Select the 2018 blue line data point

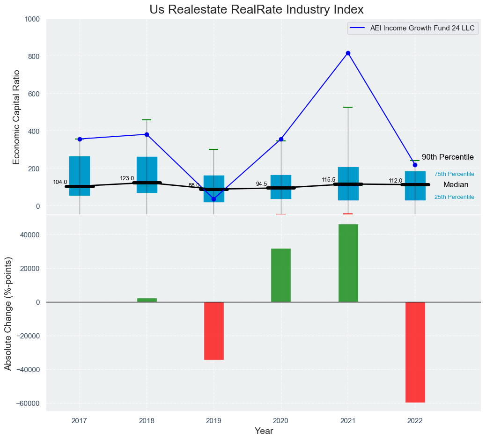(147, 134)
